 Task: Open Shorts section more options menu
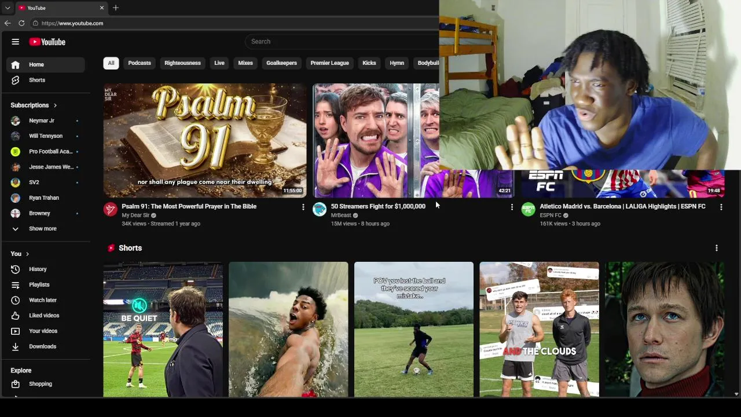717,248
